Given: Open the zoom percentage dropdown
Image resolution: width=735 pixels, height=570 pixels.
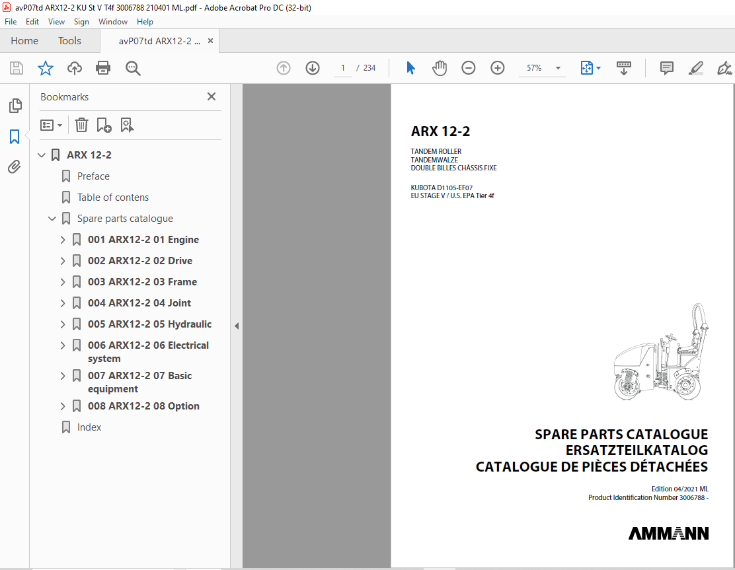Looking at the screenshot, I should (x=558, y=68).
